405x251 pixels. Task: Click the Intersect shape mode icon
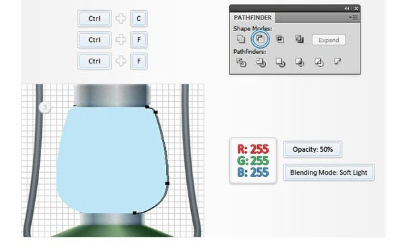(279, 39)
